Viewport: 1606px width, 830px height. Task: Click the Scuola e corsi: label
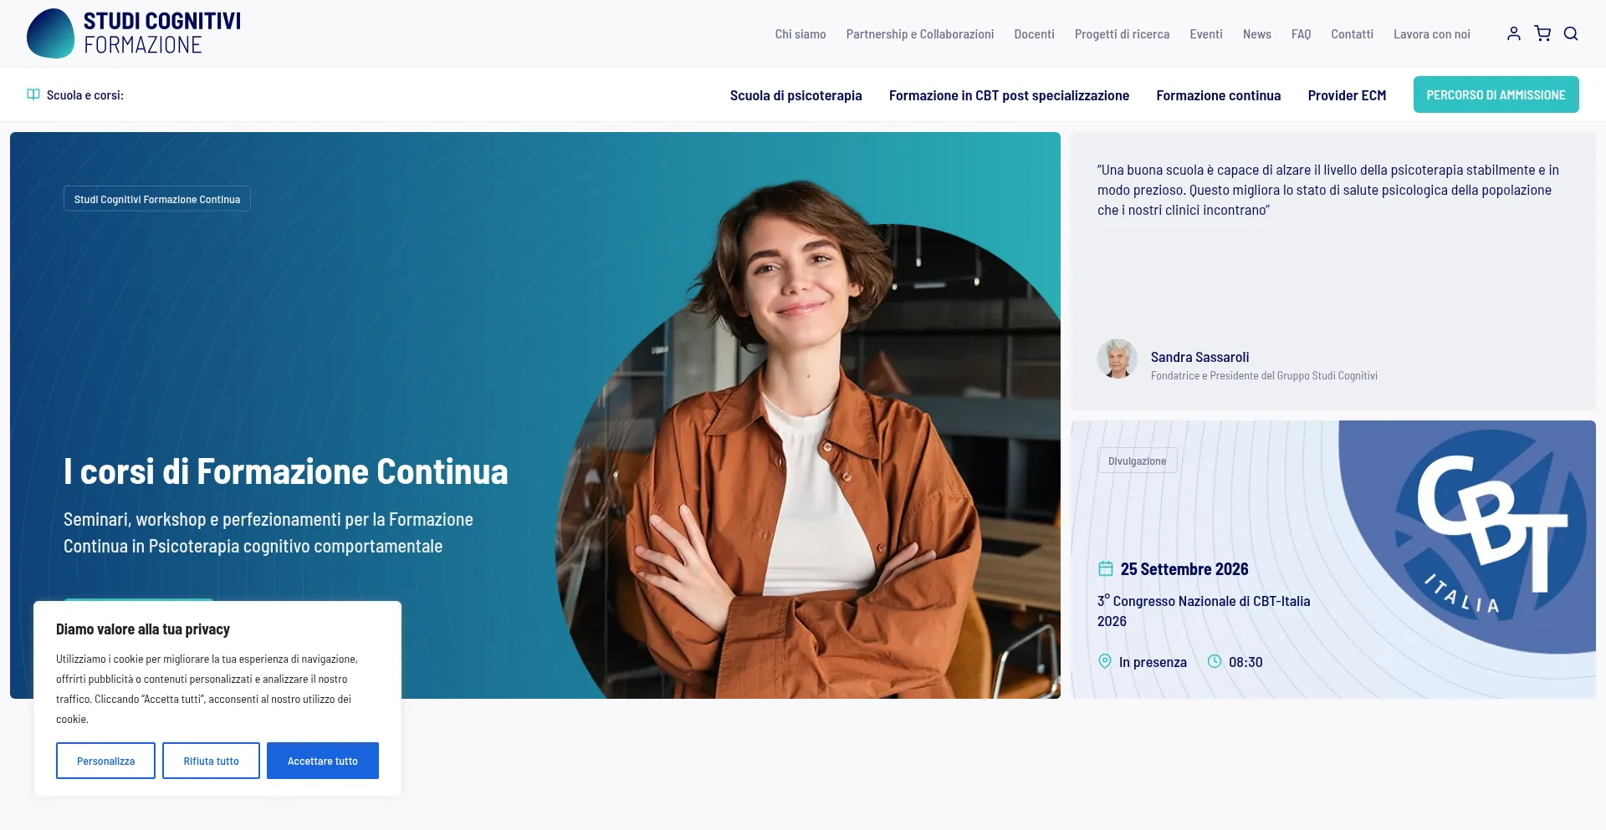(85, 95)
